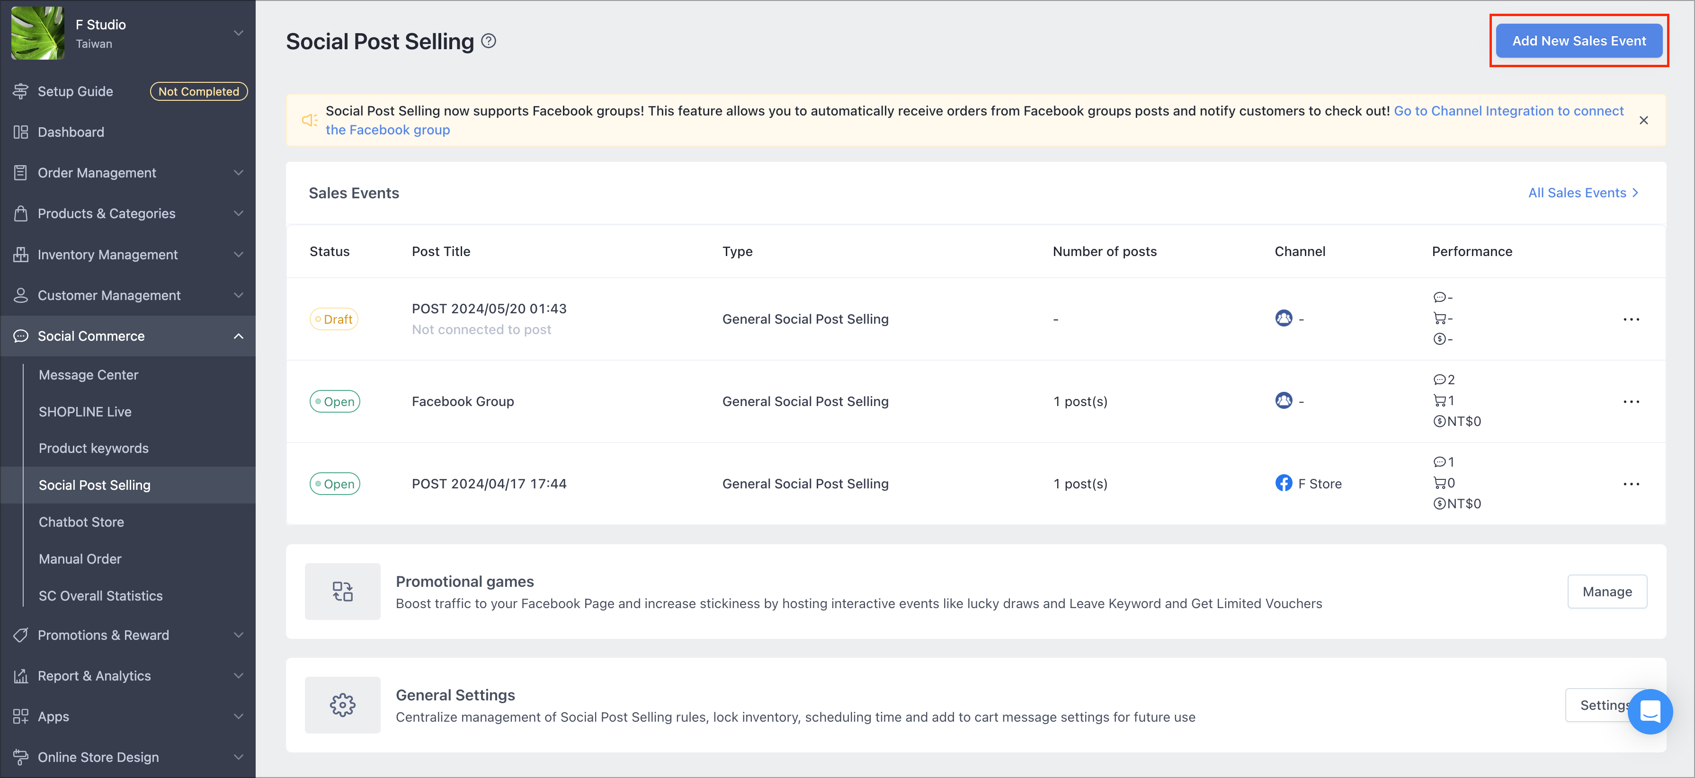1695x778 pixels.
Task: Open the Dashboard menu item
Action: tap(128, 132)
